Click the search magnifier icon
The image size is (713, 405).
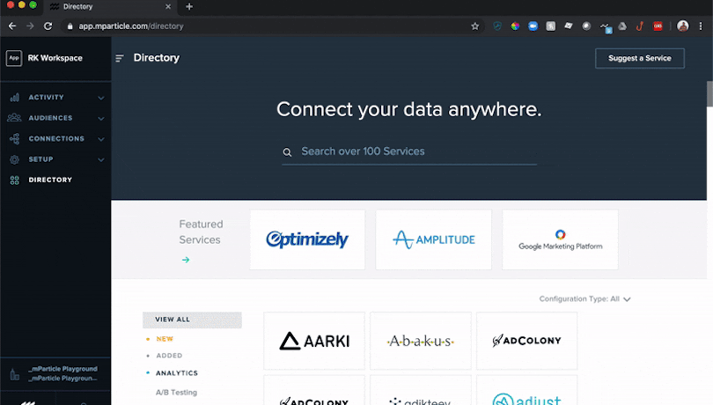click(x=287, y=152)
